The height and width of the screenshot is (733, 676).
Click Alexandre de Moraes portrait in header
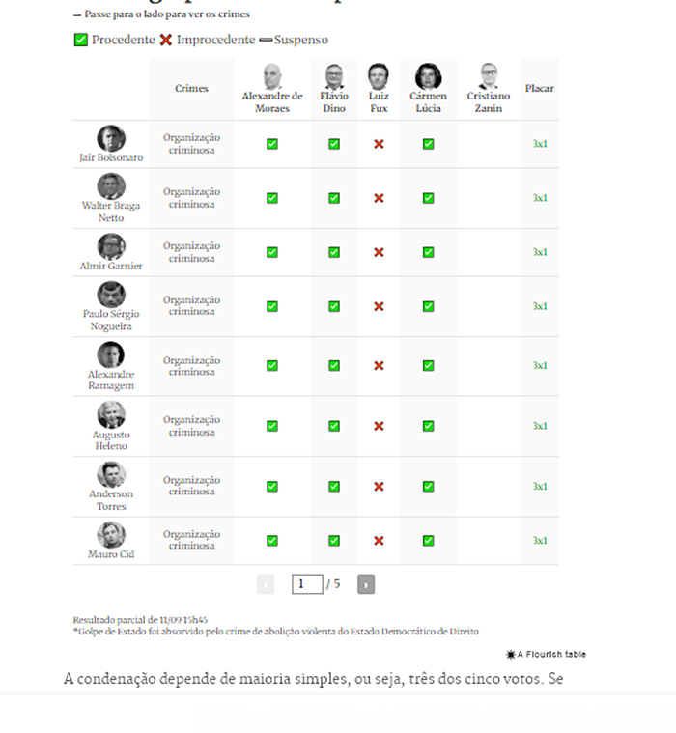point(272,76)
